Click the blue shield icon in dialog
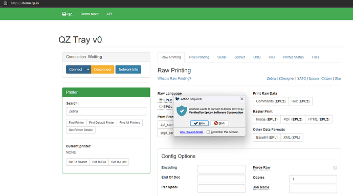The image size is (353, 196). pyautogui.click(x=182, y=111)
